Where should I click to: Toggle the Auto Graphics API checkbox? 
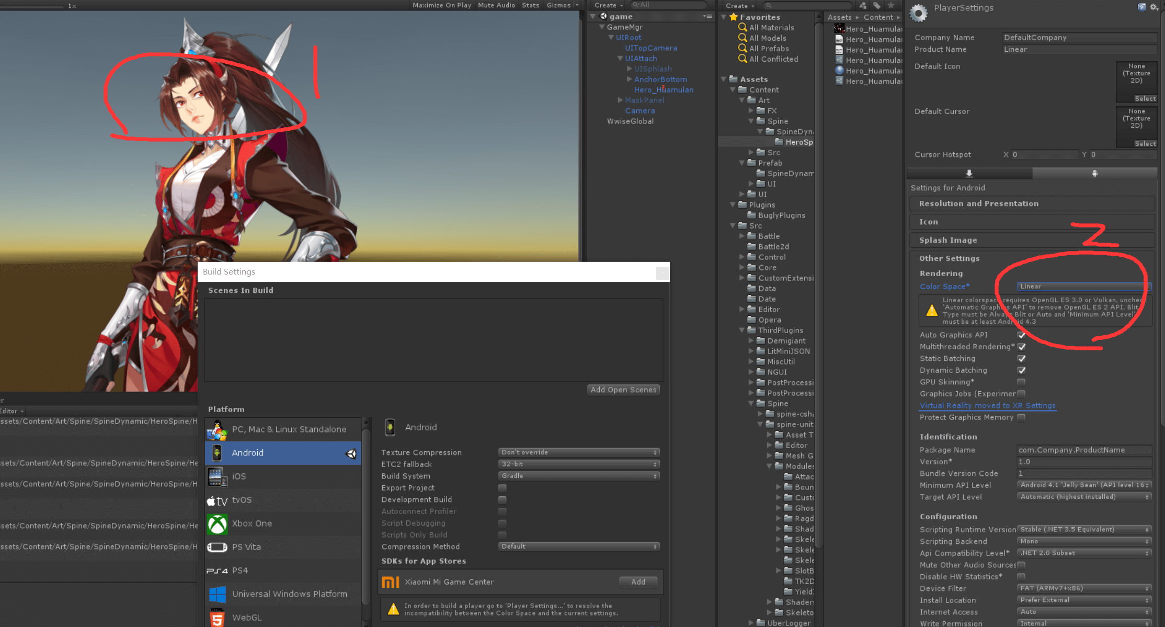pyautogui.click(x=1022, y=335)
